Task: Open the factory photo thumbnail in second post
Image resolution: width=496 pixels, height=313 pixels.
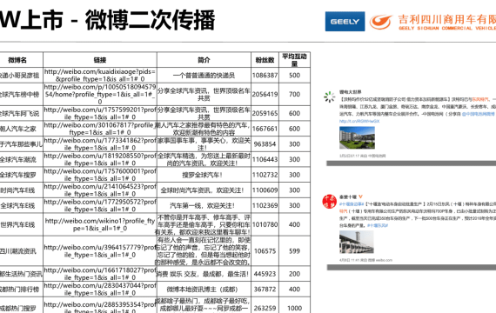Action: pyautogui.click(x=357, y=242)
